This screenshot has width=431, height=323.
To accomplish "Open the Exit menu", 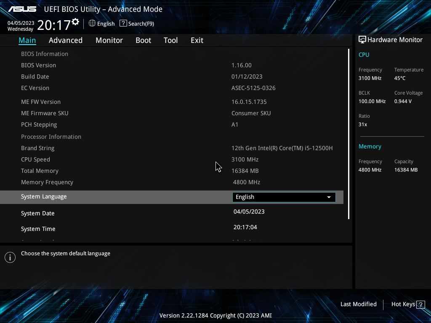I will tap(197, 40).
